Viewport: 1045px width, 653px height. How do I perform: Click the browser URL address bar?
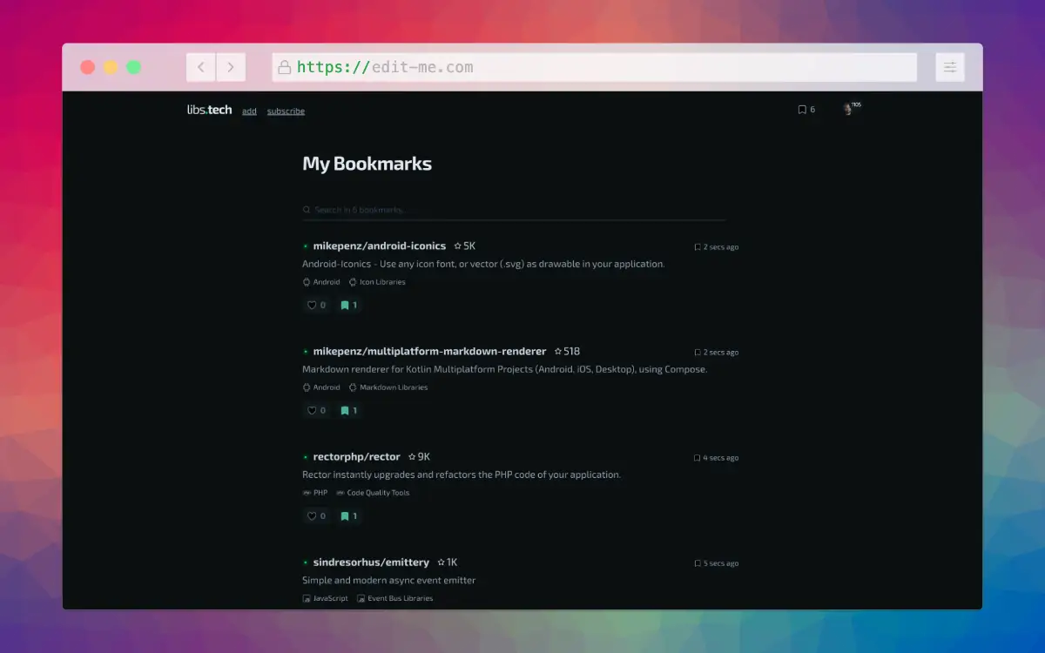[x=595, y=67]
